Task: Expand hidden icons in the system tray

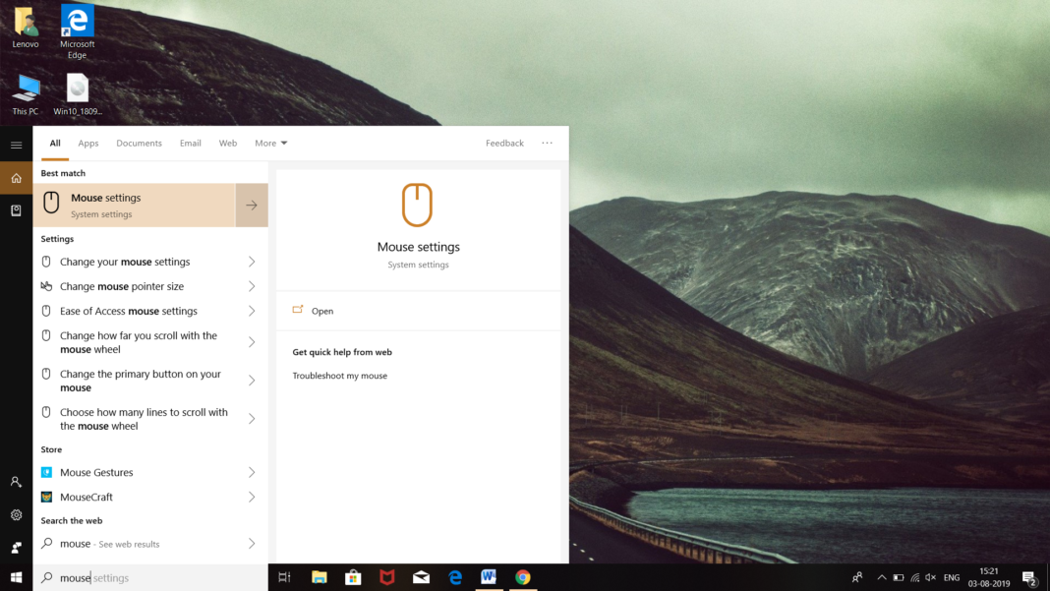Action: click(x=881, y=577)
